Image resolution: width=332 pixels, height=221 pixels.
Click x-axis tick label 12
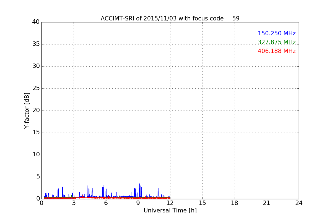tap(170, 203)
